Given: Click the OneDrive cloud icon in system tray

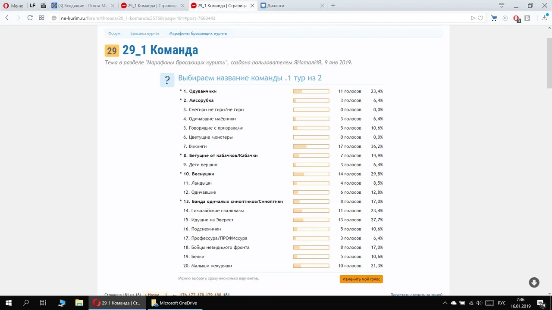Looking at the screenshot, I should click(x=453, y=303).
